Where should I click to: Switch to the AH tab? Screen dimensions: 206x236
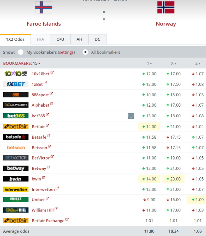tap(79, 39)
